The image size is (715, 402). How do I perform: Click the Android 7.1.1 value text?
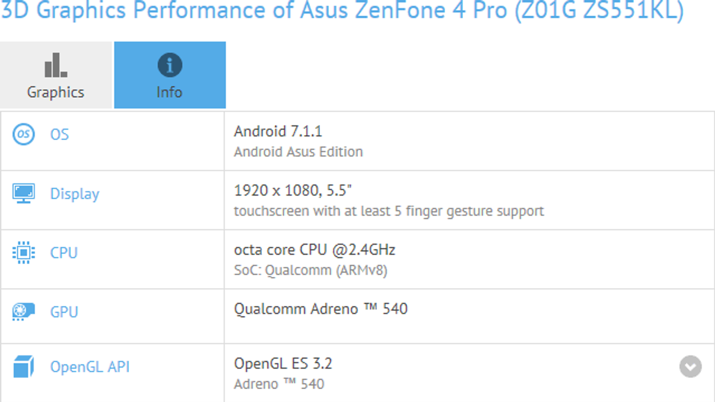[278, 131]
